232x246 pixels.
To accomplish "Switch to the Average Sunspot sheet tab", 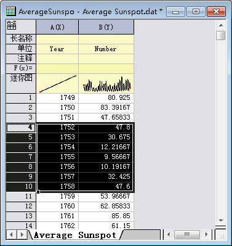I will [x=75, y=235].
